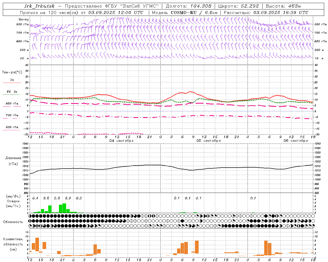Click the 700 гПа temperature legend entry
The width and height of the screenshot is (328, 262).
point(12,115)
